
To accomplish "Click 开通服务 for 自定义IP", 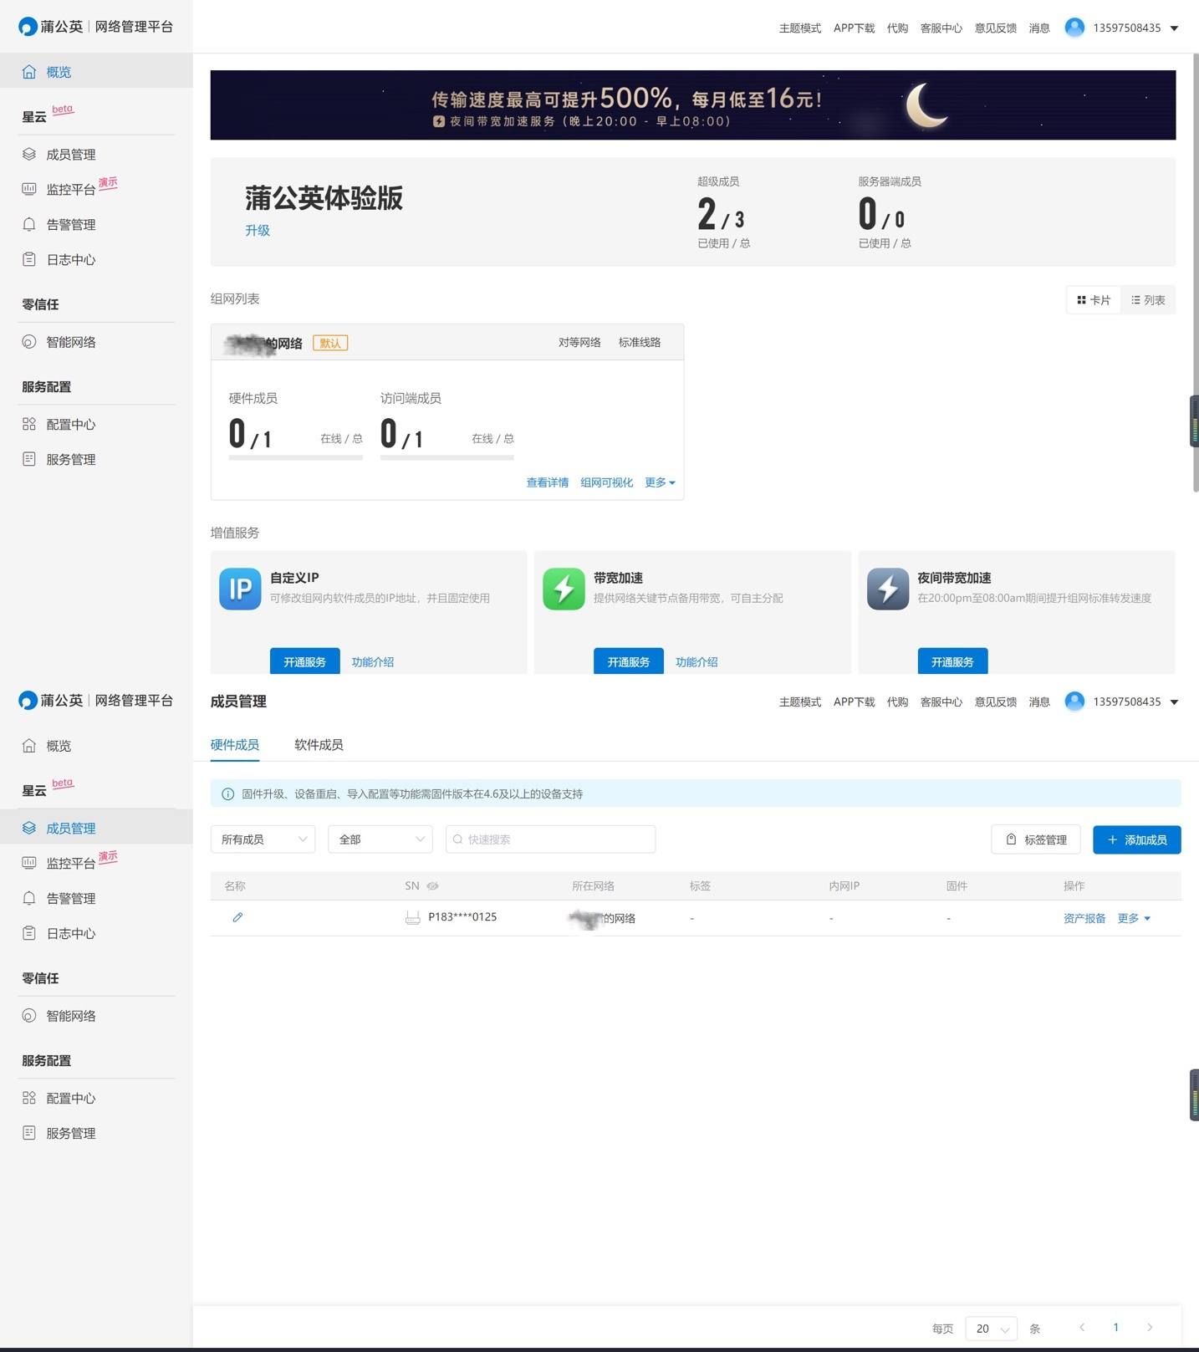I will 304,661.
